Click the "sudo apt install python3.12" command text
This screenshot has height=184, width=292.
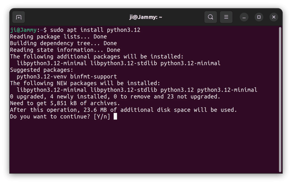point(95,30)
